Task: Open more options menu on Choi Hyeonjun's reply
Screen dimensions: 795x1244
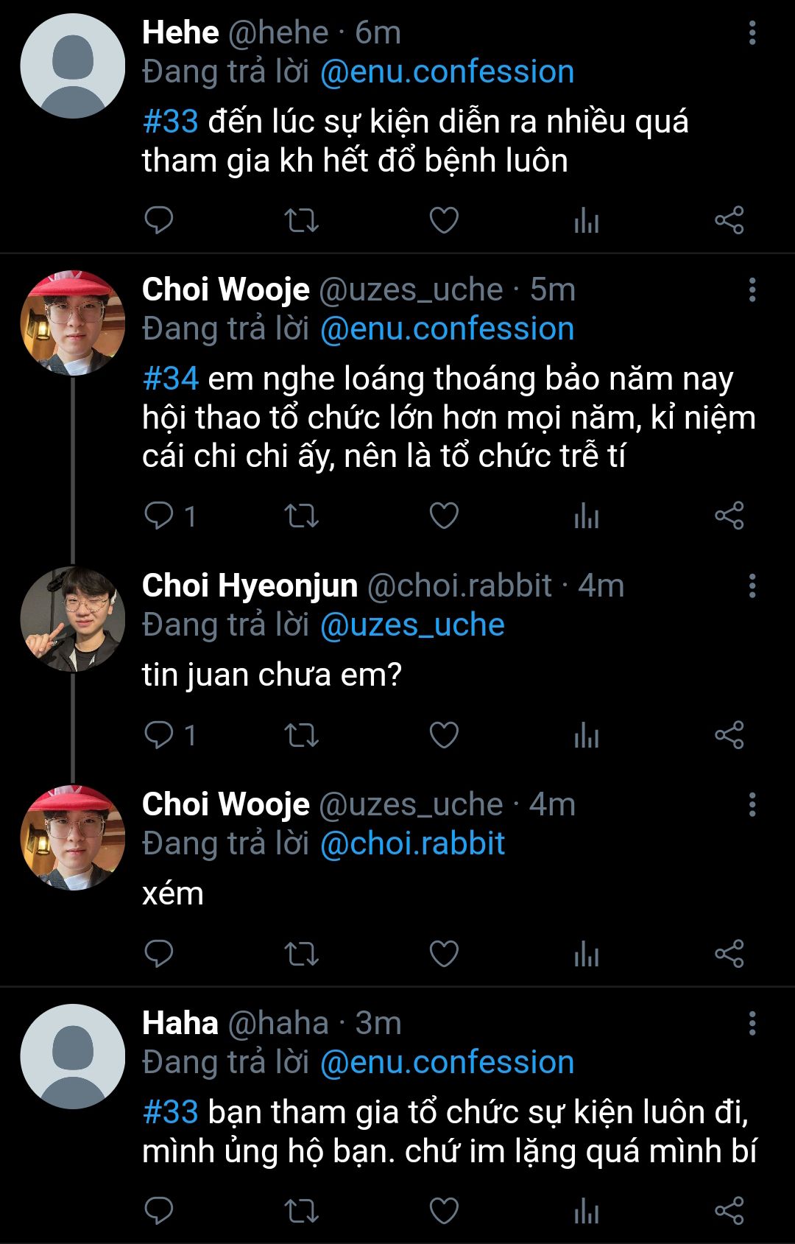Action: 752,586
